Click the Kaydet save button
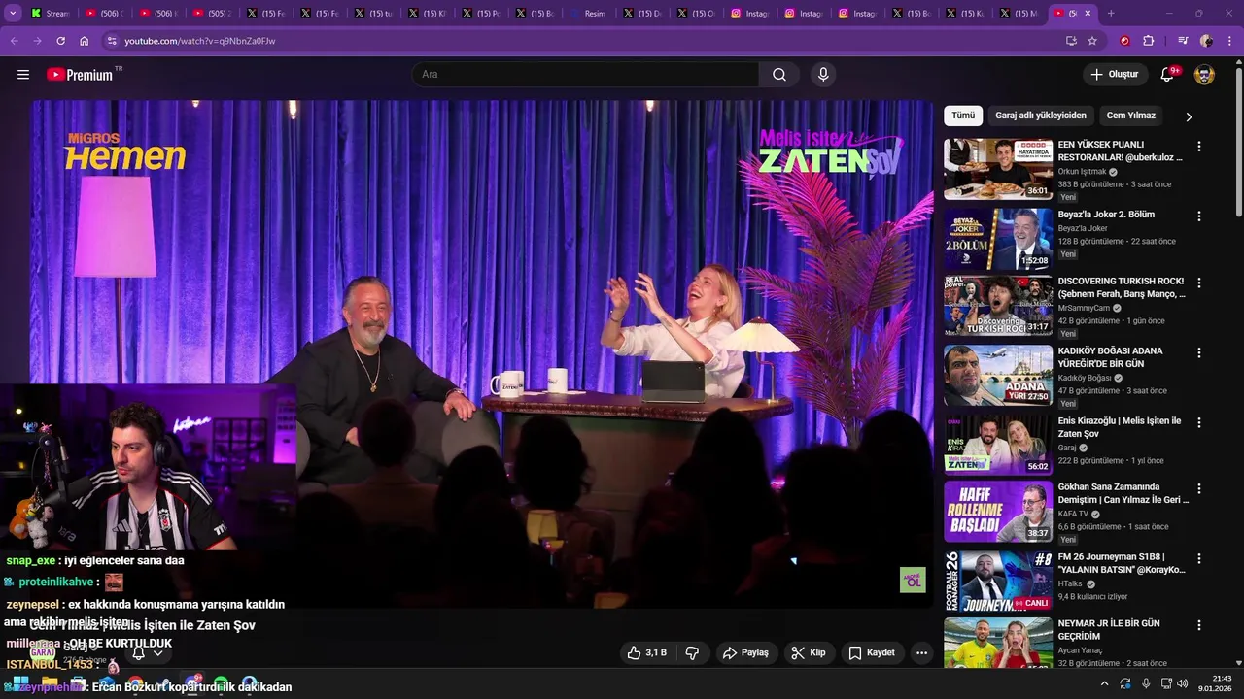 872,652
